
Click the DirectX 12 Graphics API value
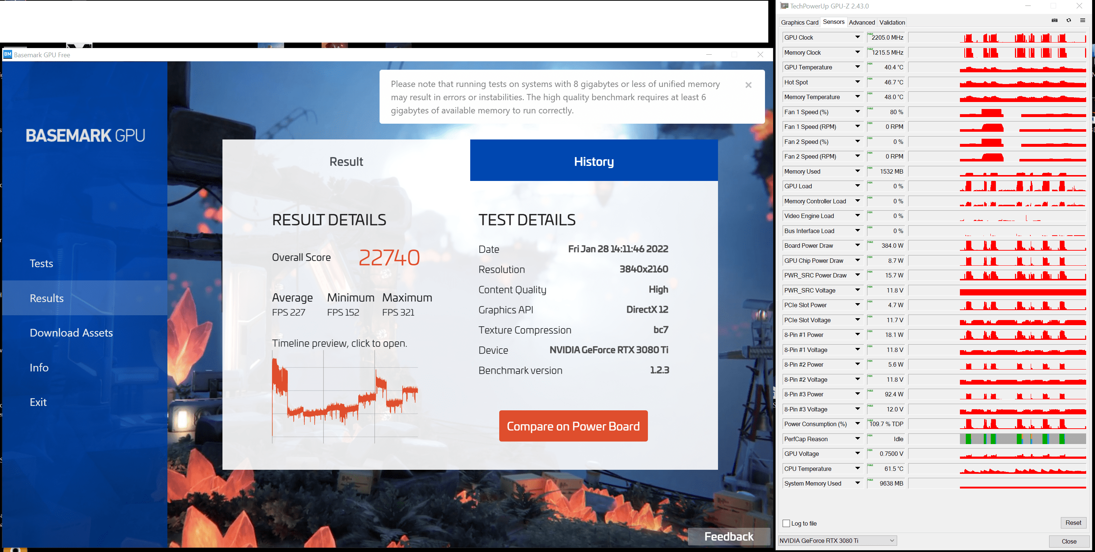coord(647,309)
